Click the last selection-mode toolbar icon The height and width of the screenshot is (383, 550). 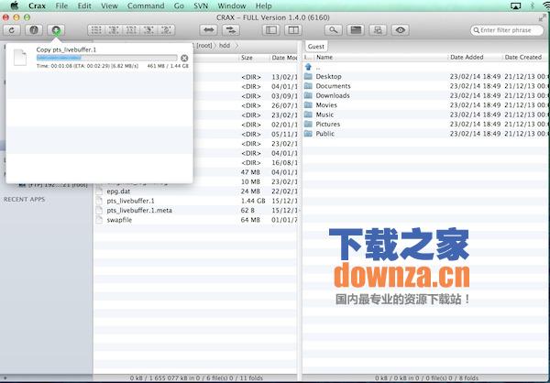[166, 30]
